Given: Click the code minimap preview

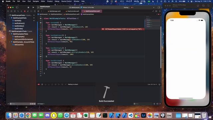Looking at the screenshot, I should 152,23.
